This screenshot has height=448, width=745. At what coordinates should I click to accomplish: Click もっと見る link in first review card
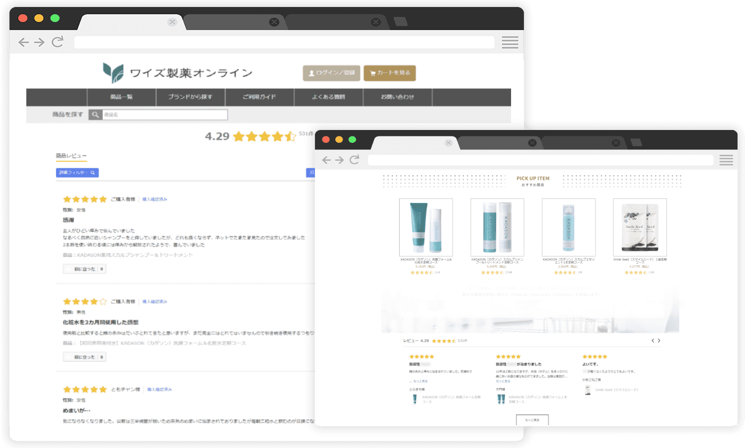coord(420,381)
